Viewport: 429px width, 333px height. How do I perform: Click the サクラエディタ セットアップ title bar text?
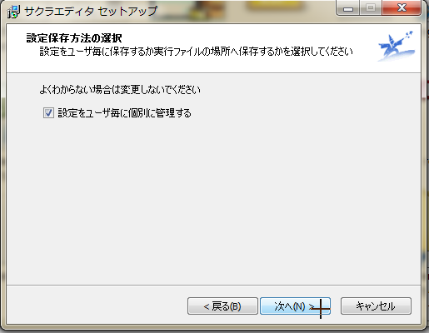tap(91, 12)
